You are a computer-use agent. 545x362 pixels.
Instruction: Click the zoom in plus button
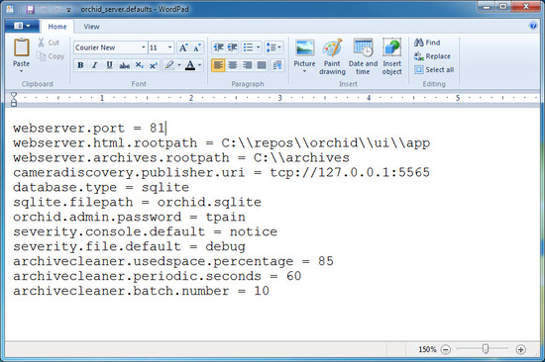520,349
